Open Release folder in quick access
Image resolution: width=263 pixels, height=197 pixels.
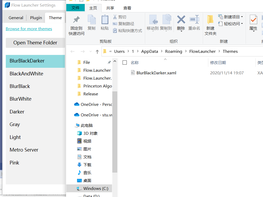point(90,94)
